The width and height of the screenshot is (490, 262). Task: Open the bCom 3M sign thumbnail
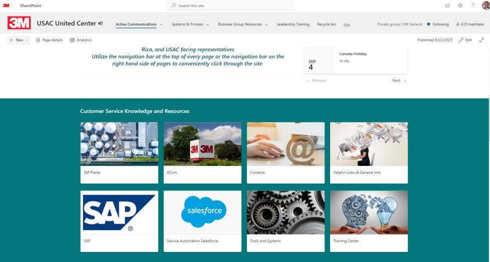coord(203,144)
